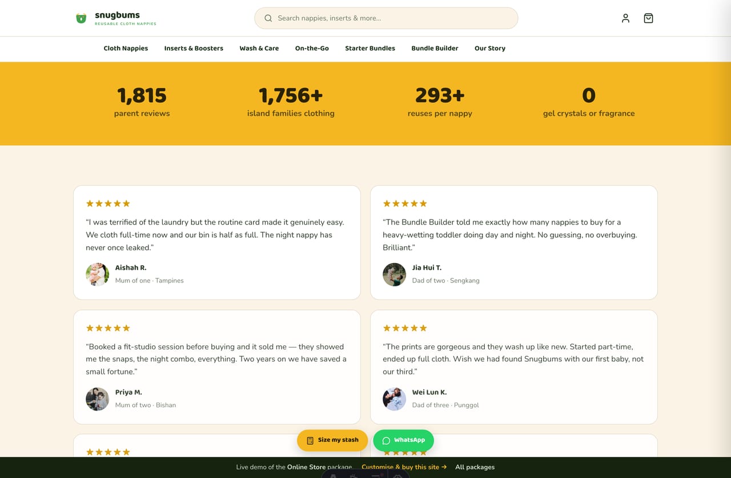Click the review about gorgeous prints
Screen dimensions: 731x478
coord(513,359)
